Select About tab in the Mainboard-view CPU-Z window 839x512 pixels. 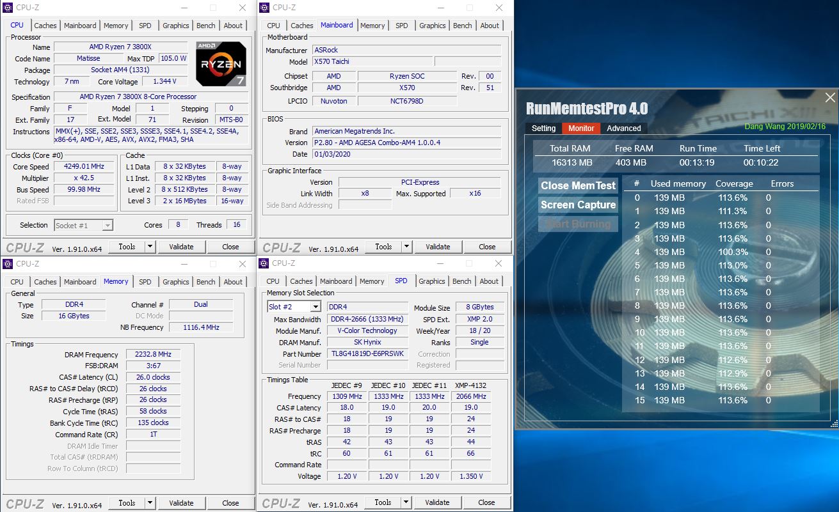tap(490, 26)
